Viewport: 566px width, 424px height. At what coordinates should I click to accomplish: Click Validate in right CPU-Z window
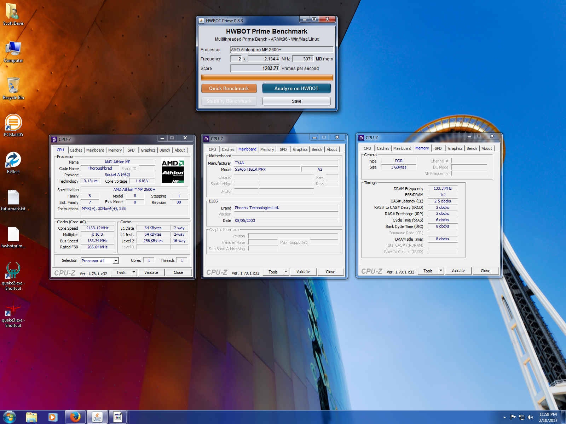(458, 271)
